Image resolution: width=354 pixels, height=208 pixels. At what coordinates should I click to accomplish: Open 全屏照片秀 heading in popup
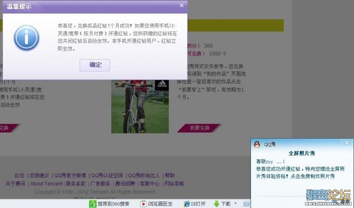[x=301, y=153]
